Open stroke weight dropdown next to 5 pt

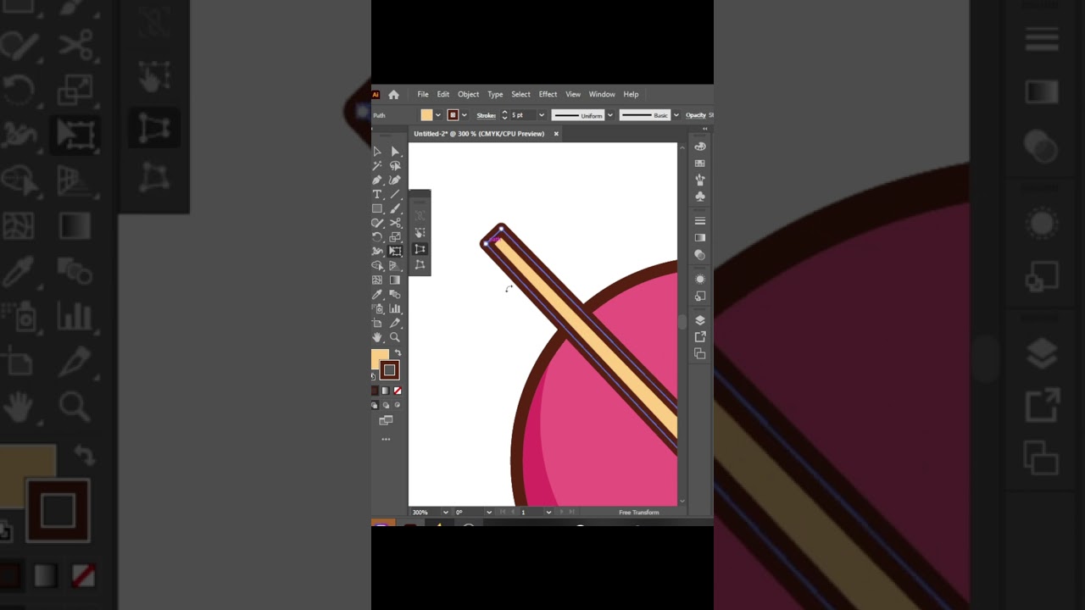click(x=542, y=115)
